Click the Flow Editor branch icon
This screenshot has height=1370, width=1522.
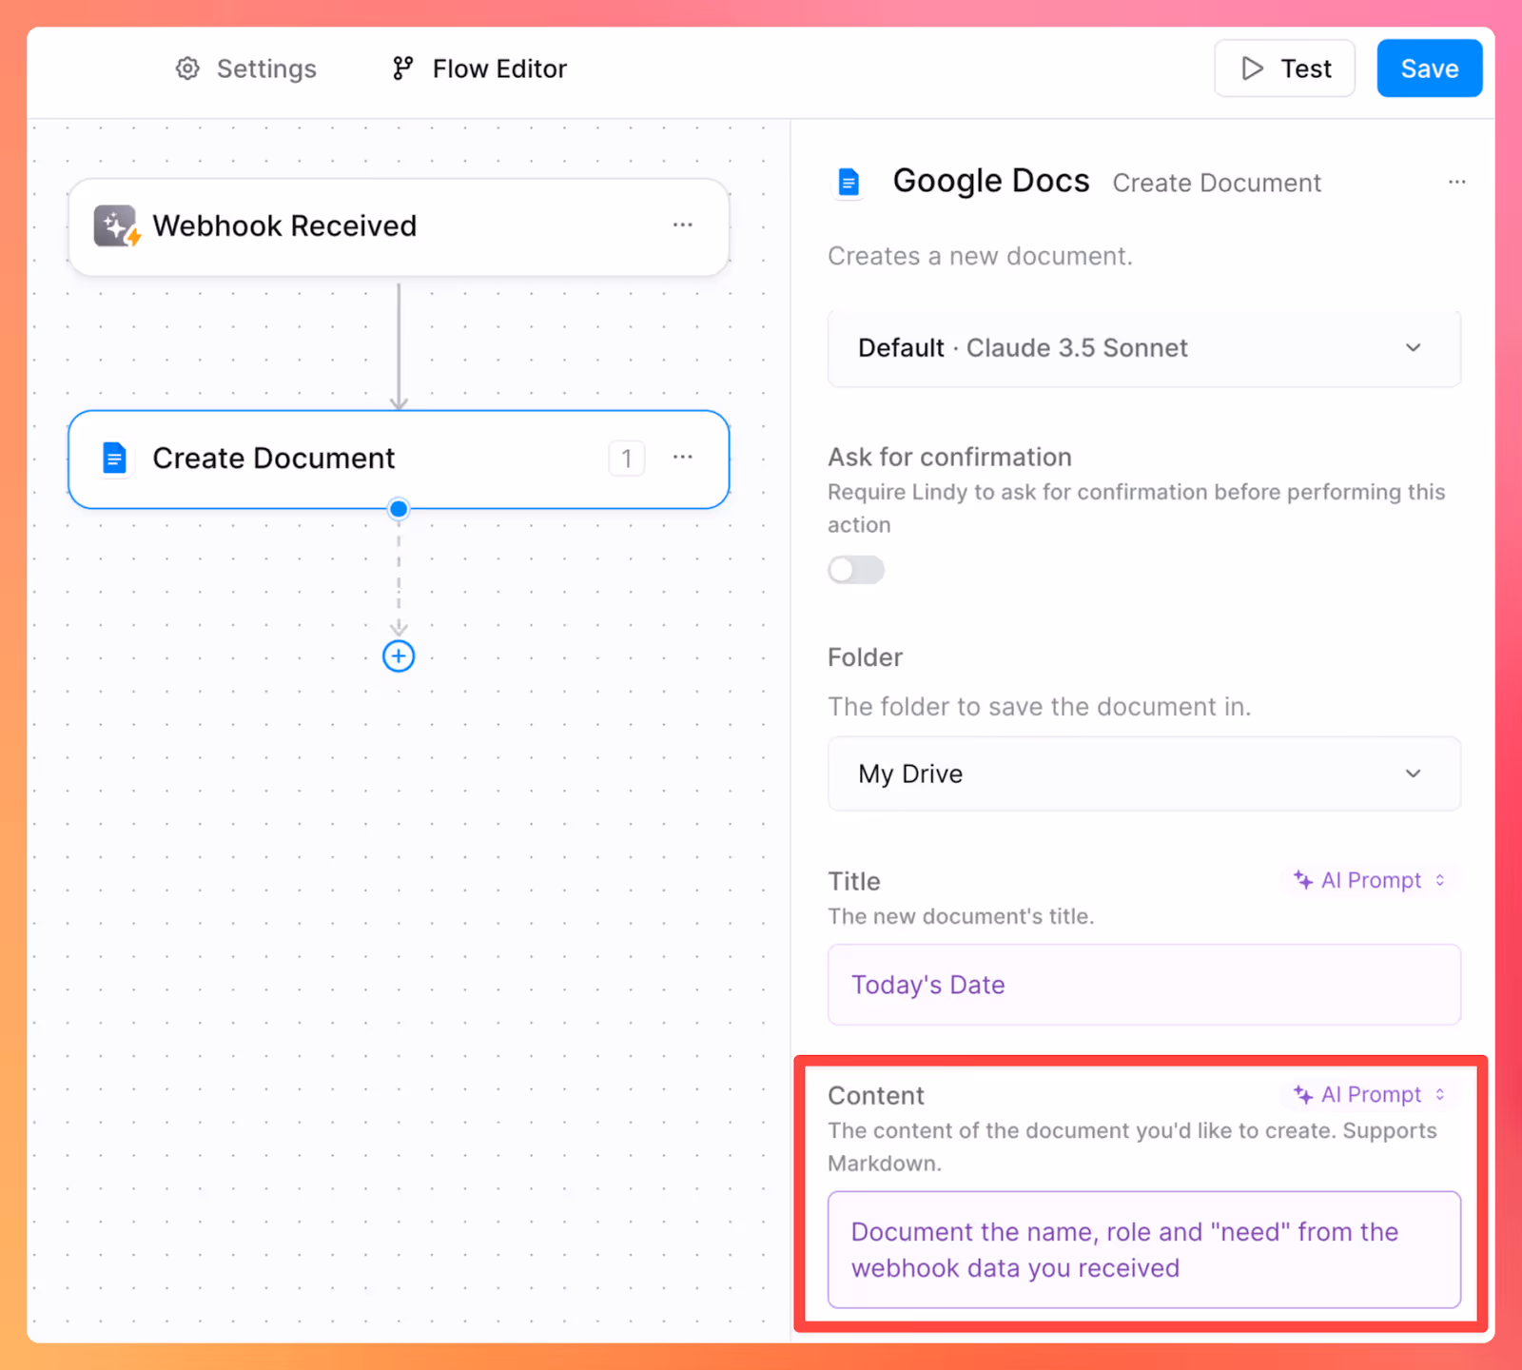403,68
